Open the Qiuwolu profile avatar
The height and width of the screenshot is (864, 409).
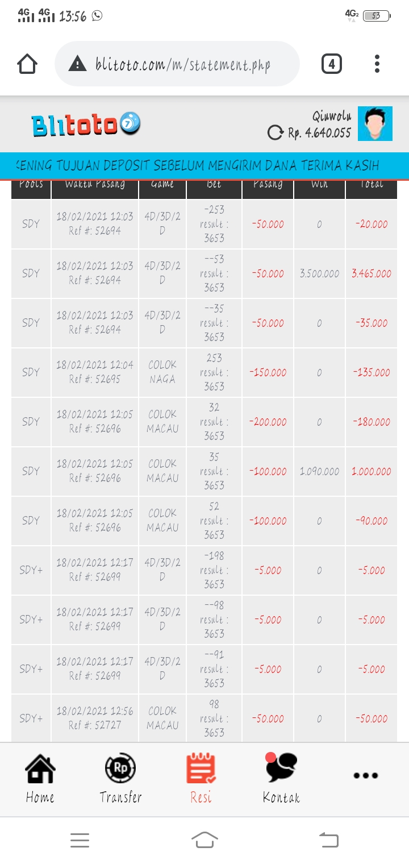click(375, 123)
